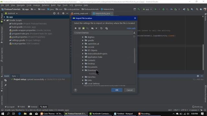Open the Terminal tool window tab

(32, 107)
